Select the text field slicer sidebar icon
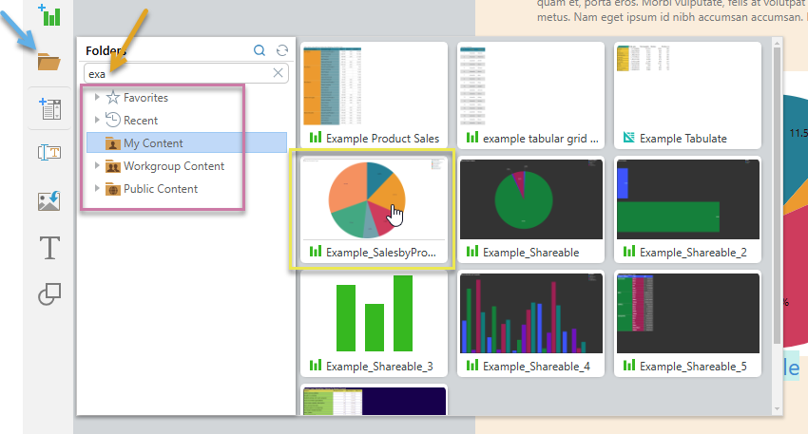Screen dimensions: 808x434 click(x=48, y=152)
